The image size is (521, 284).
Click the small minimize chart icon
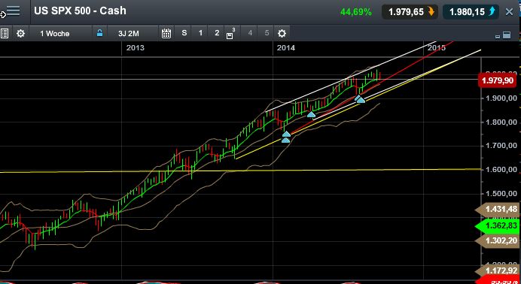(498, 37)
